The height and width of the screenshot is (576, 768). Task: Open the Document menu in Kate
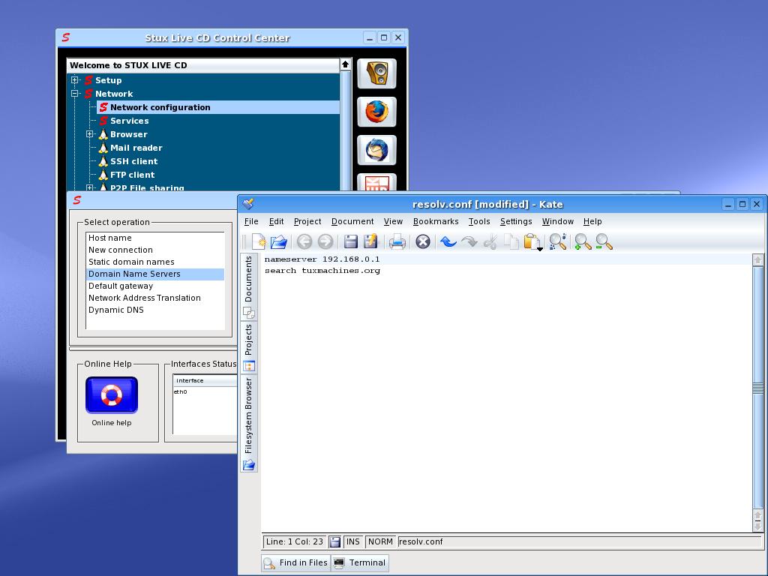click(x=352, y=221)
